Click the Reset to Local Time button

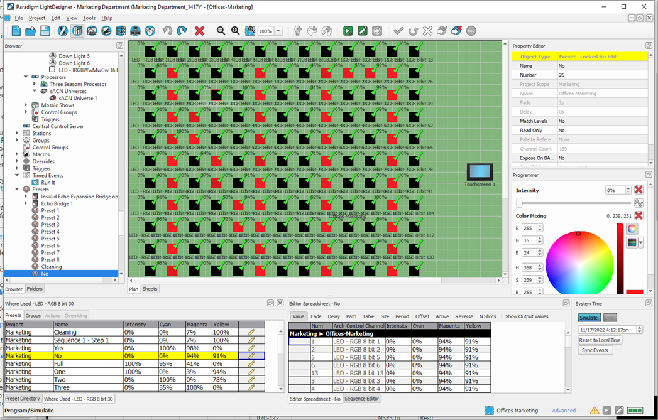coord(600,340)
